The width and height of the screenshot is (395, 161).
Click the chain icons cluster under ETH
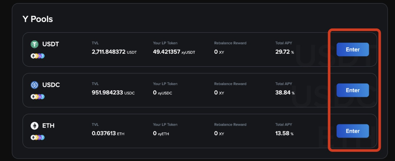37,137
